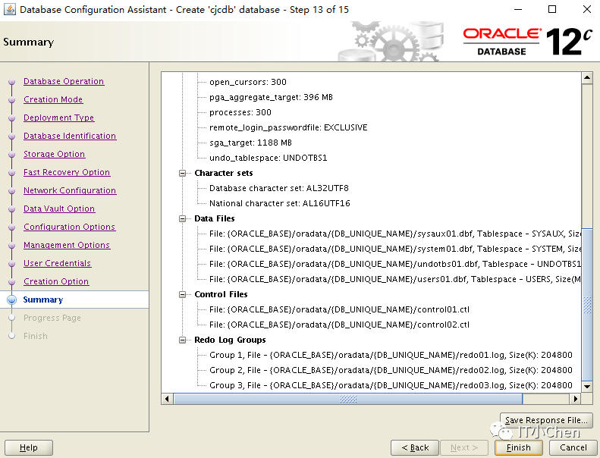Image resolution: width=600 pixels, height=458 pixels.
Task: Select the Summary step in sidebar
Action: pos(42,300)
